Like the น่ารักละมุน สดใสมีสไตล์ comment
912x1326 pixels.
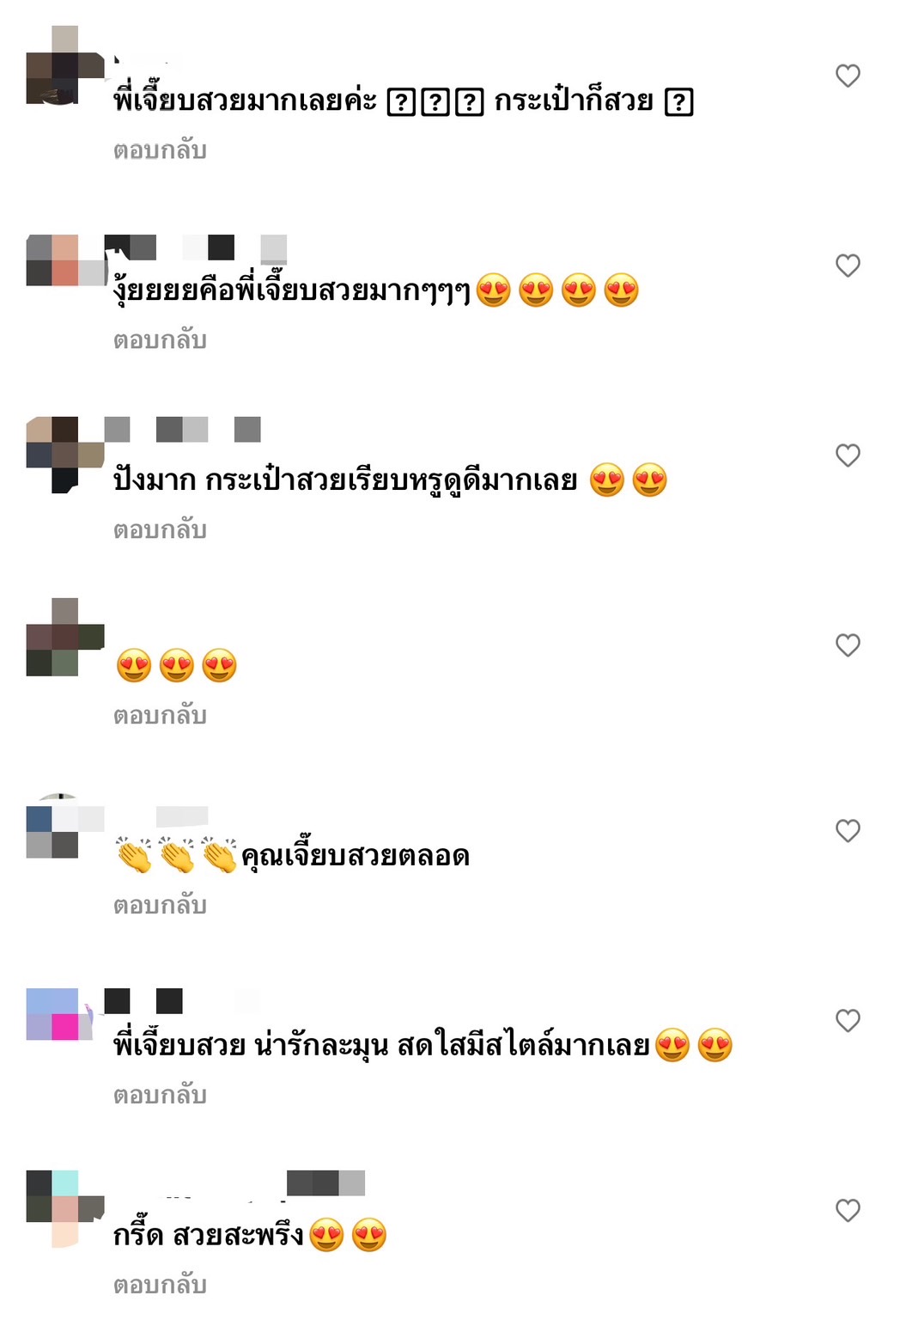(848, 1021)
